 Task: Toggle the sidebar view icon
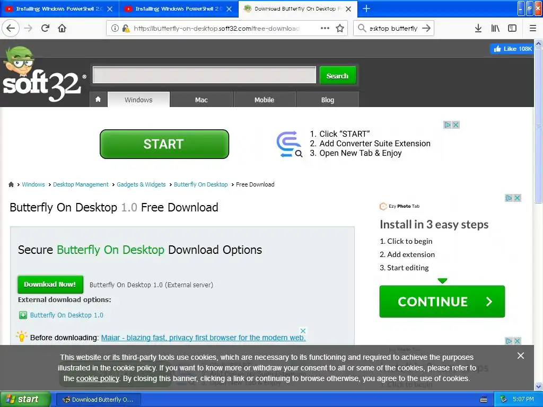(512, 28)
